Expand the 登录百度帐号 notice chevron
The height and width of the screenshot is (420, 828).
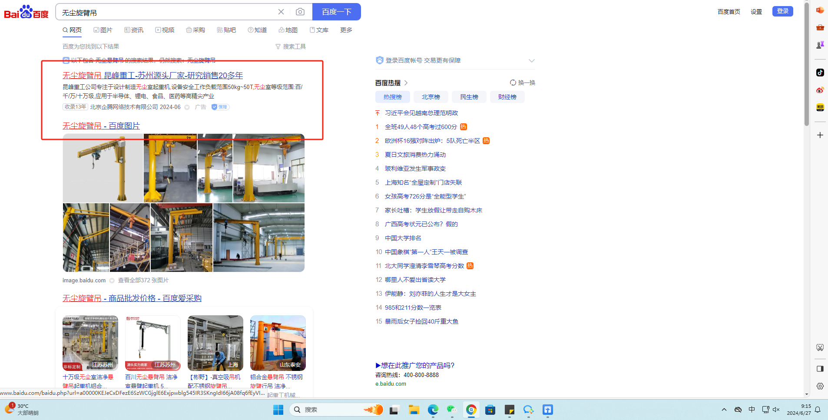531,61
